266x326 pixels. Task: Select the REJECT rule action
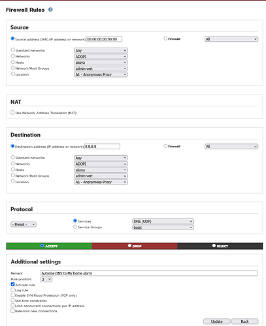(x=214, y=246)
